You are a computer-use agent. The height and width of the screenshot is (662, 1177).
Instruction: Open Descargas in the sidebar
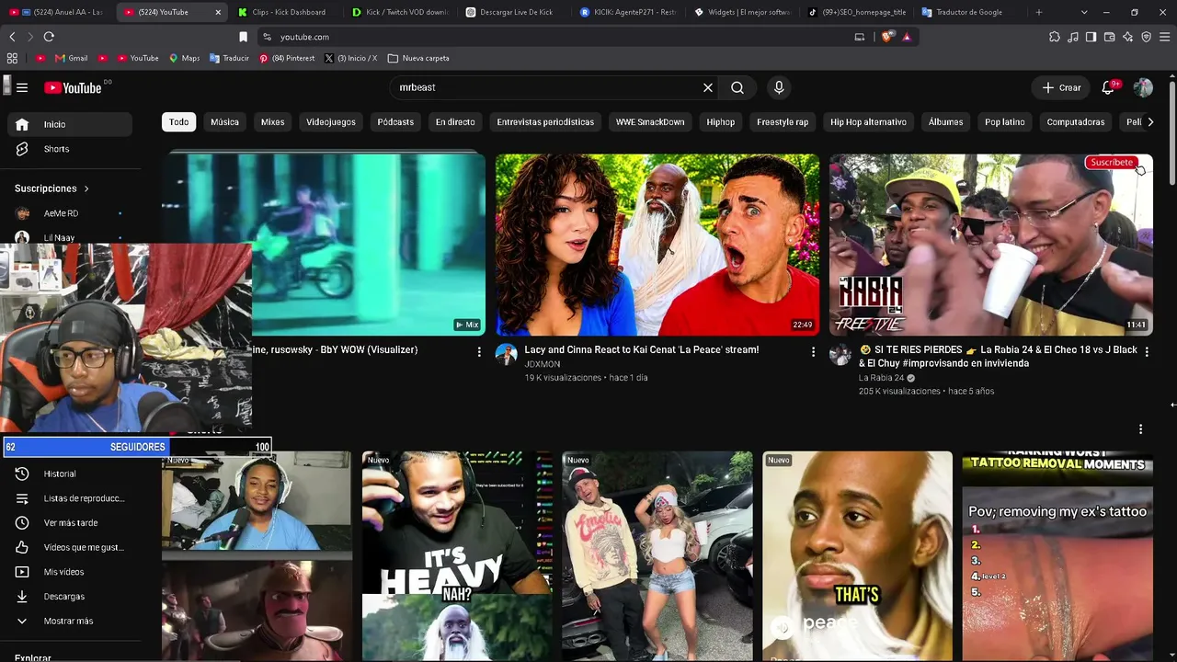(70, 597)
